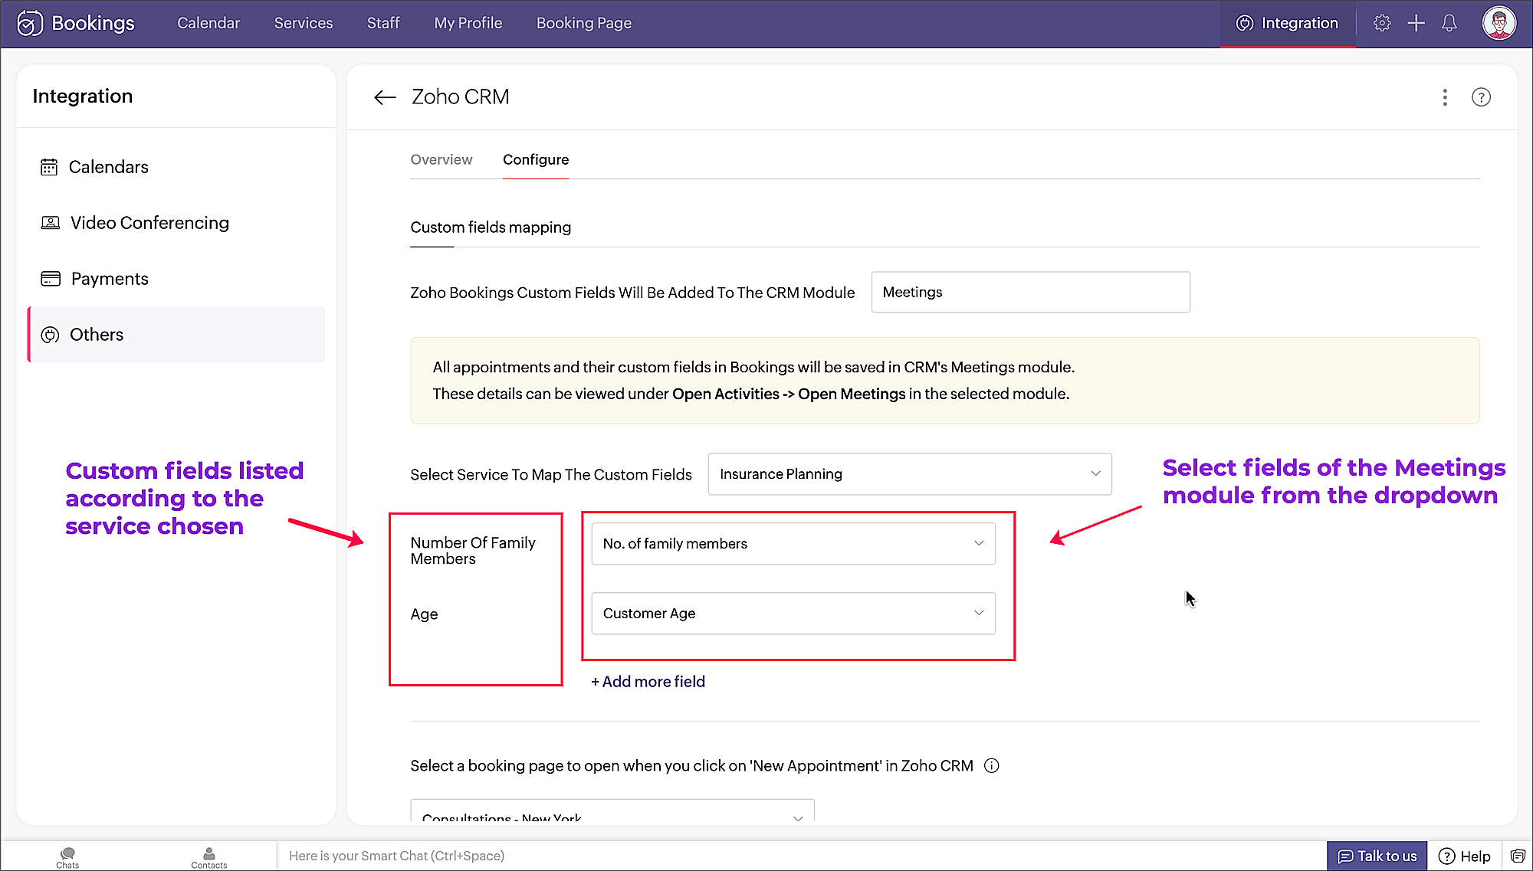Viewport: 1533px width, 871px height.
Task: Click the Meetings CRM module field
Action: click(x=1030, y=292)
